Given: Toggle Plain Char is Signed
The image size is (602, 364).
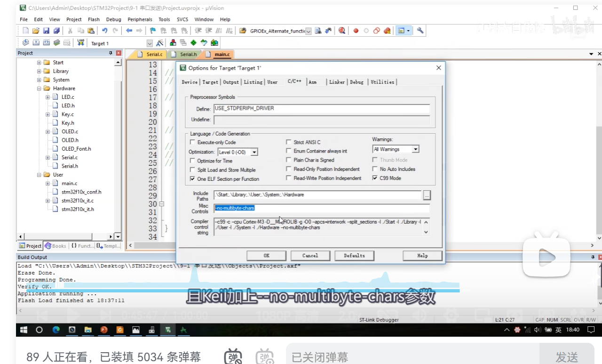Looking at the screenshot, I should 289,160.
